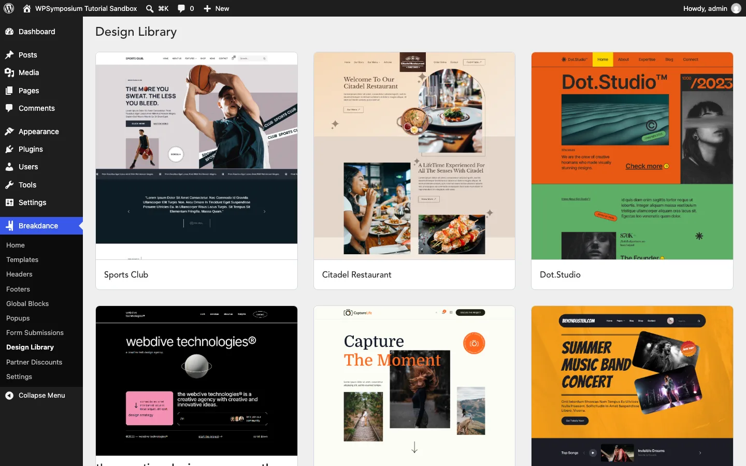Screen dimensions: 746x466
Task: Click the Settings sliders icon in sidebar
Action: [x=9, y=202]
